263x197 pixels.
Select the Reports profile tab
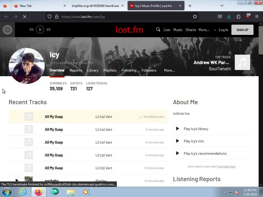[76, 70]
